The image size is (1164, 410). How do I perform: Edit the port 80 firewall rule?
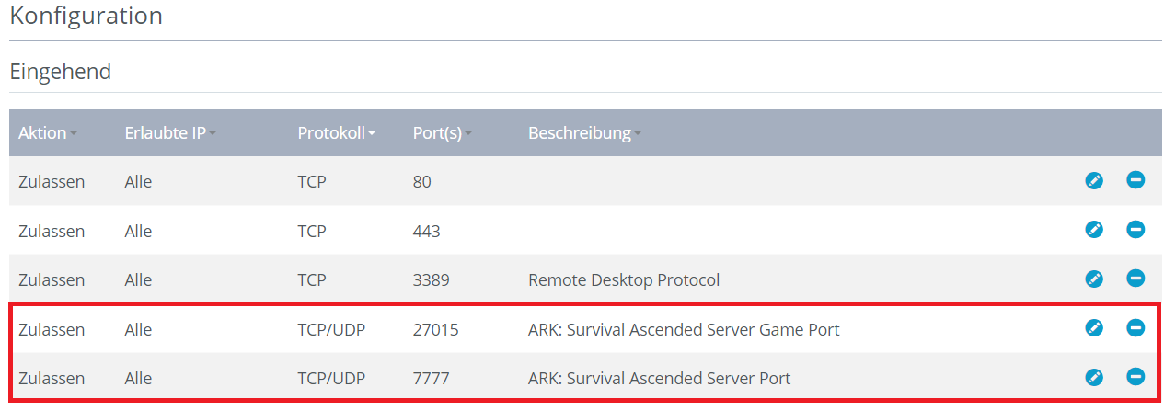click(x=1093, y=181)
